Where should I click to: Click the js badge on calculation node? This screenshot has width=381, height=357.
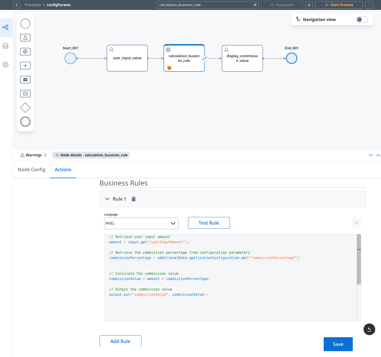point(169,68)
